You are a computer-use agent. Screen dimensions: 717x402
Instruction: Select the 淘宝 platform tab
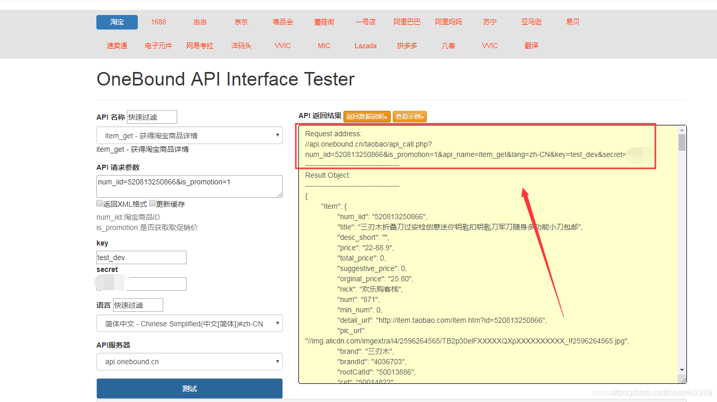[x=117, y=22]
